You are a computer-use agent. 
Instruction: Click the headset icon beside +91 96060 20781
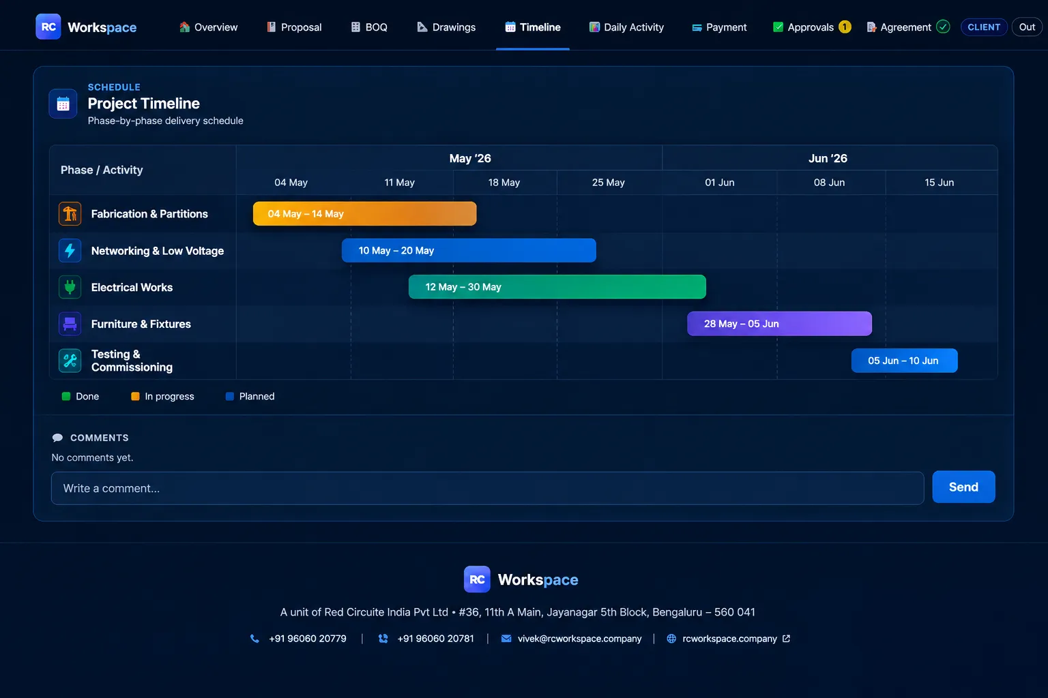[383, 639]
